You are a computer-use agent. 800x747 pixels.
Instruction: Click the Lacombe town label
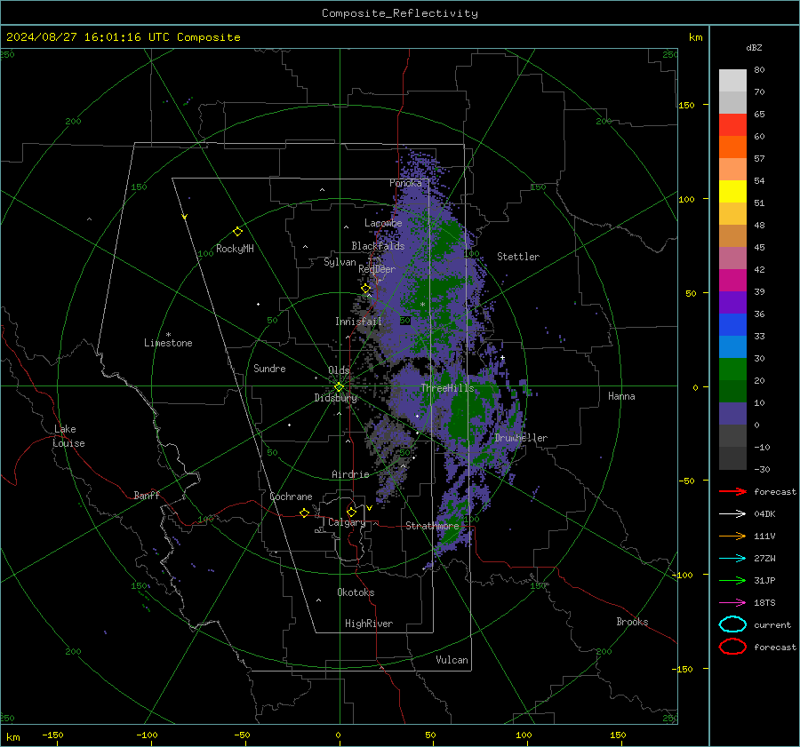[383, 223]
